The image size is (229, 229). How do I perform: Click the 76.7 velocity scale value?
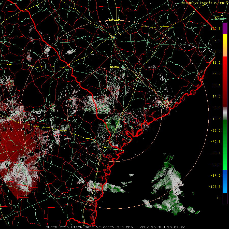coord(217,51)
